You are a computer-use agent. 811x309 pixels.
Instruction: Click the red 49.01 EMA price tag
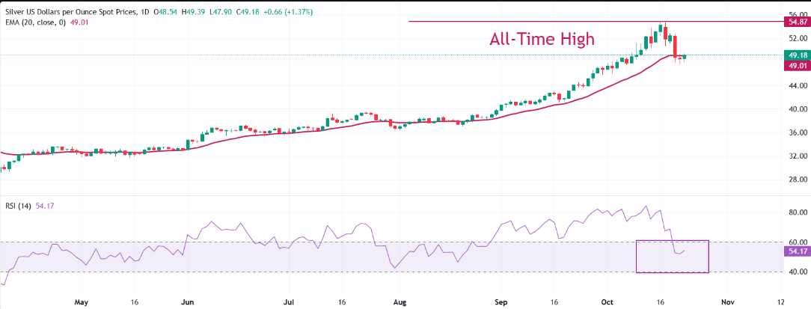pos(795,66)
